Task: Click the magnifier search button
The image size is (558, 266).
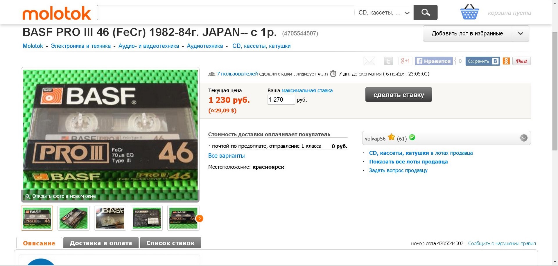Action: [x=425, y=12]
